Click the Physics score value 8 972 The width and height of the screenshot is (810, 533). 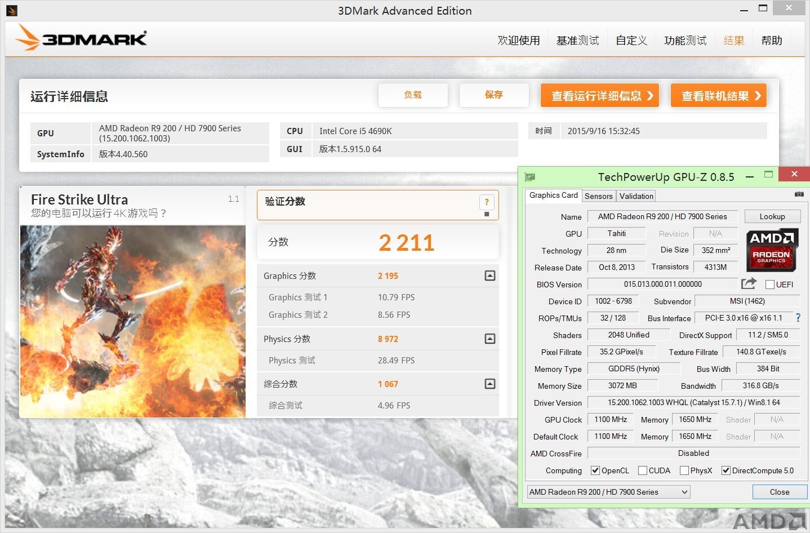388,339
